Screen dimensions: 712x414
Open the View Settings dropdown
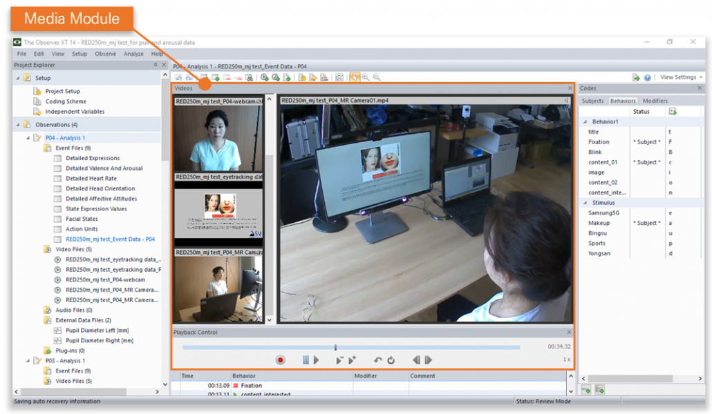coord(681,77)
